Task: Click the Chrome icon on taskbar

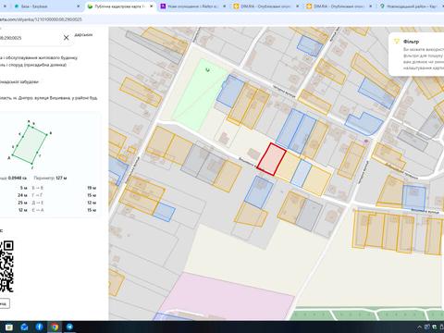Action: coord(55,327)
